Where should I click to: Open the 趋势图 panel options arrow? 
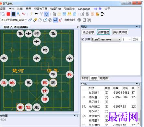[75, 116]
